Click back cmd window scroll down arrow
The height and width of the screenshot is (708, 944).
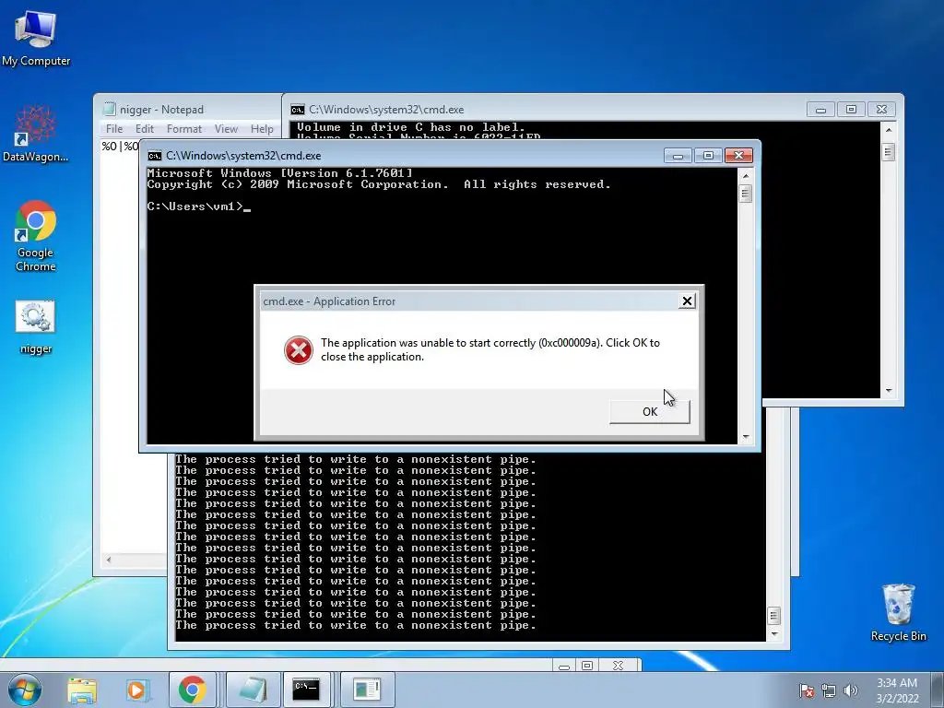(x=889, y=391)
